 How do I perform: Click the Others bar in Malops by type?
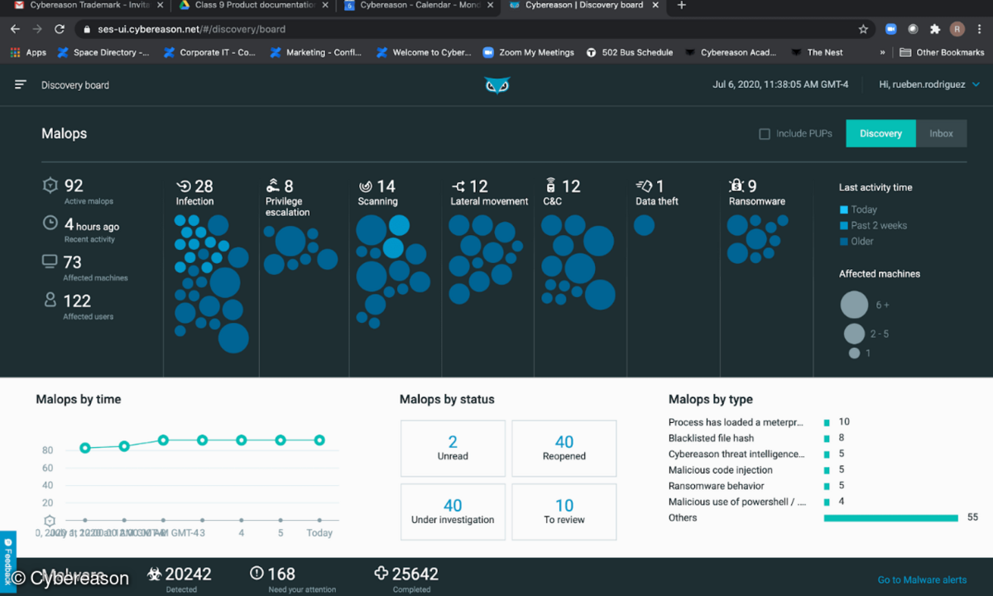(x=892, y=518)
